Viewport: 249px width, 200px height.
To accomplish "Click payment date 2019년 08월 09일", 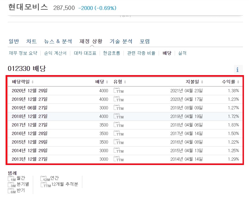I will pyautogui.click(x=186, y=108).
